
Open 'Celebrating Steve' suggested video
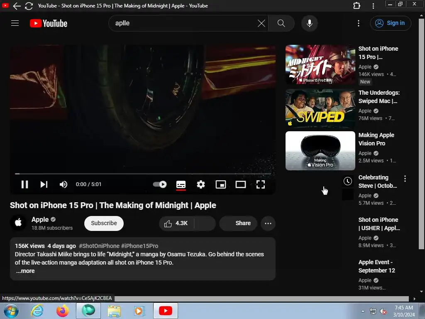pos(378,182)
